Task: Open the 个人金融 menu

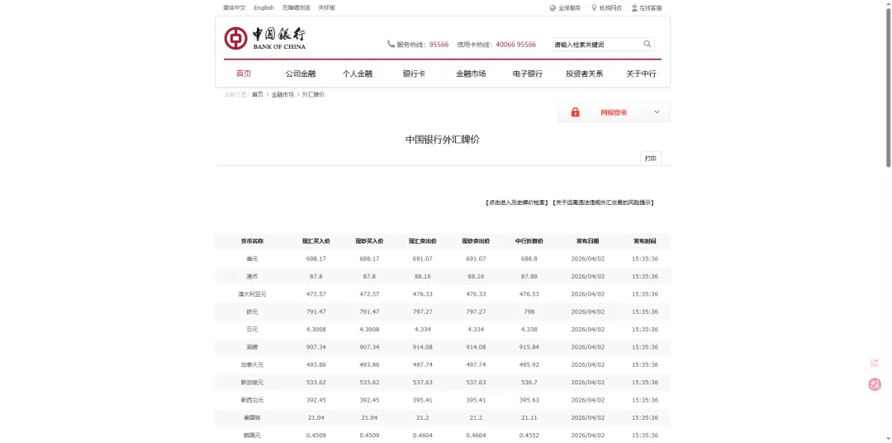Action: click(358, 74)
